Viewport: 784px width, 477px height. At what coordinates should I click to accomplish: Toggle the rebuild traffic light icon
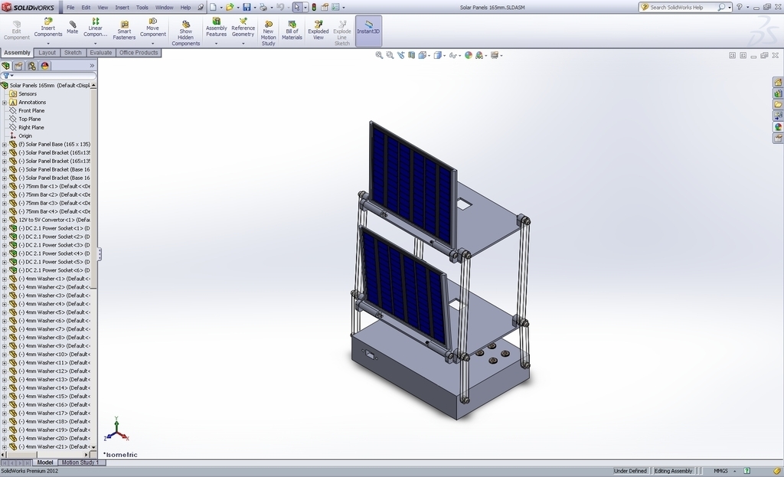click(x=313, y=7)
